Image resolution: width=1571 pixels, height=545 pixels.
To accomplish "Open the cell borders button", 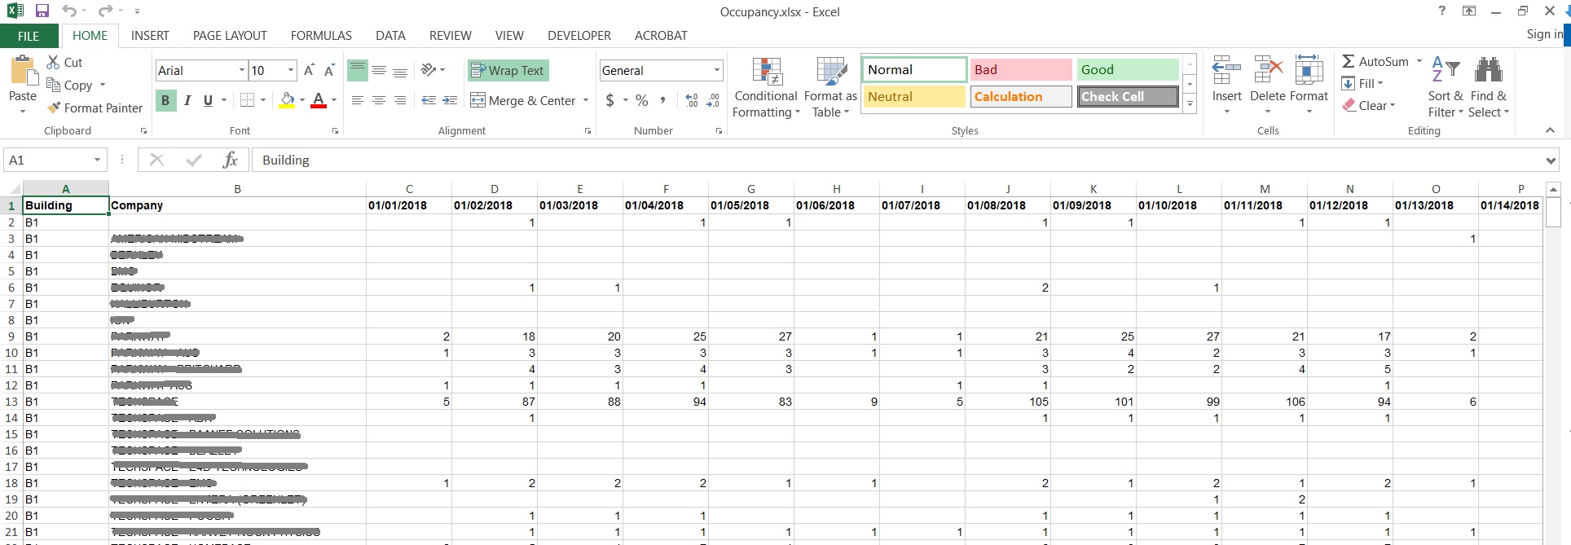I will coord(248,100).
